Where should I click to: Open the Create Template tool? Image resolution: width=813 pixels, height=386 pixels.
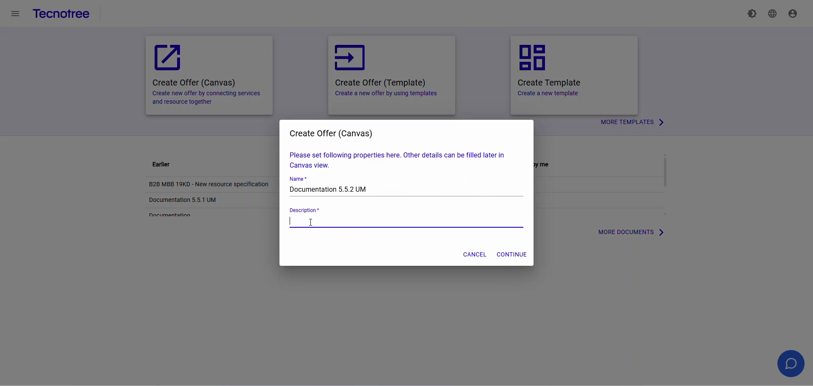(574, 75)
